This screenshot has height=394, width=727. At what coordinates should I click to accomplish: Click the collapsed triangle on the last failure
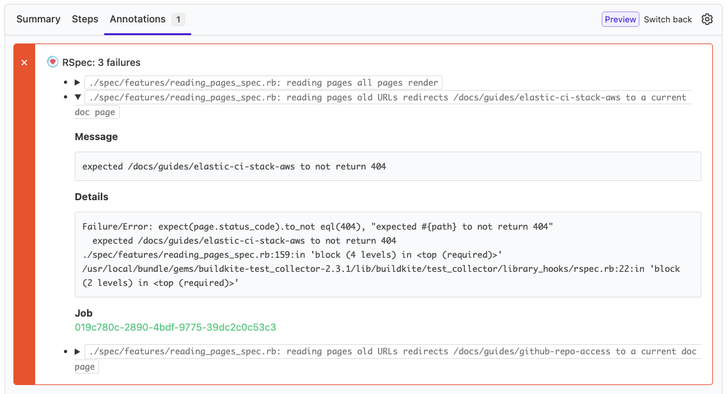(77, 351)
